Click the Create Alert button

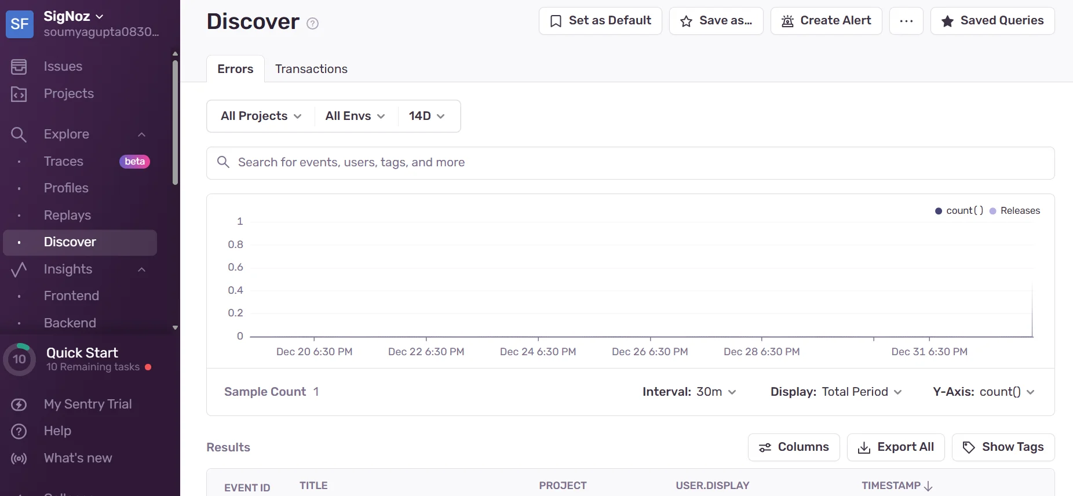(x=826, y=21)
